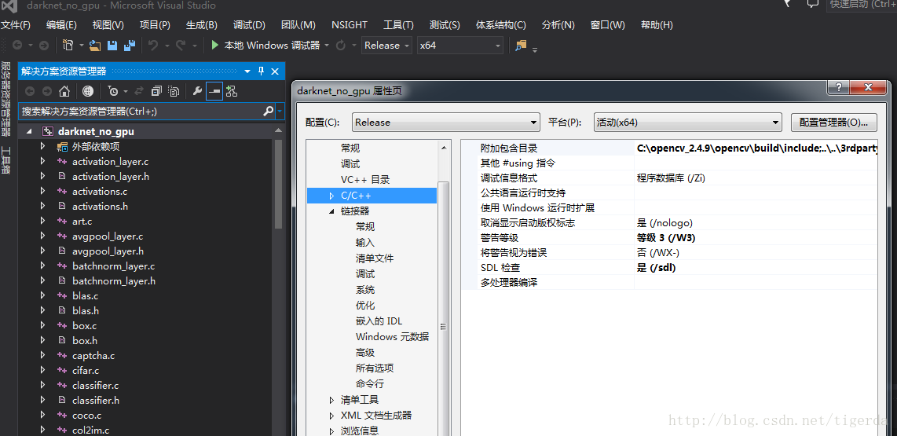The width and height of the screenshot is (897, 436).
Task: Click the circular restart icon beside the debugger
Action: tap(340, 46)
